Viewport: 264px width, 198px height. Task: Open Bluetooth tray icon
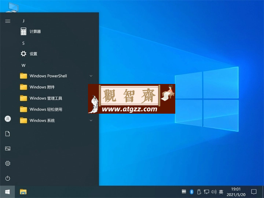[x=191, y=192]
